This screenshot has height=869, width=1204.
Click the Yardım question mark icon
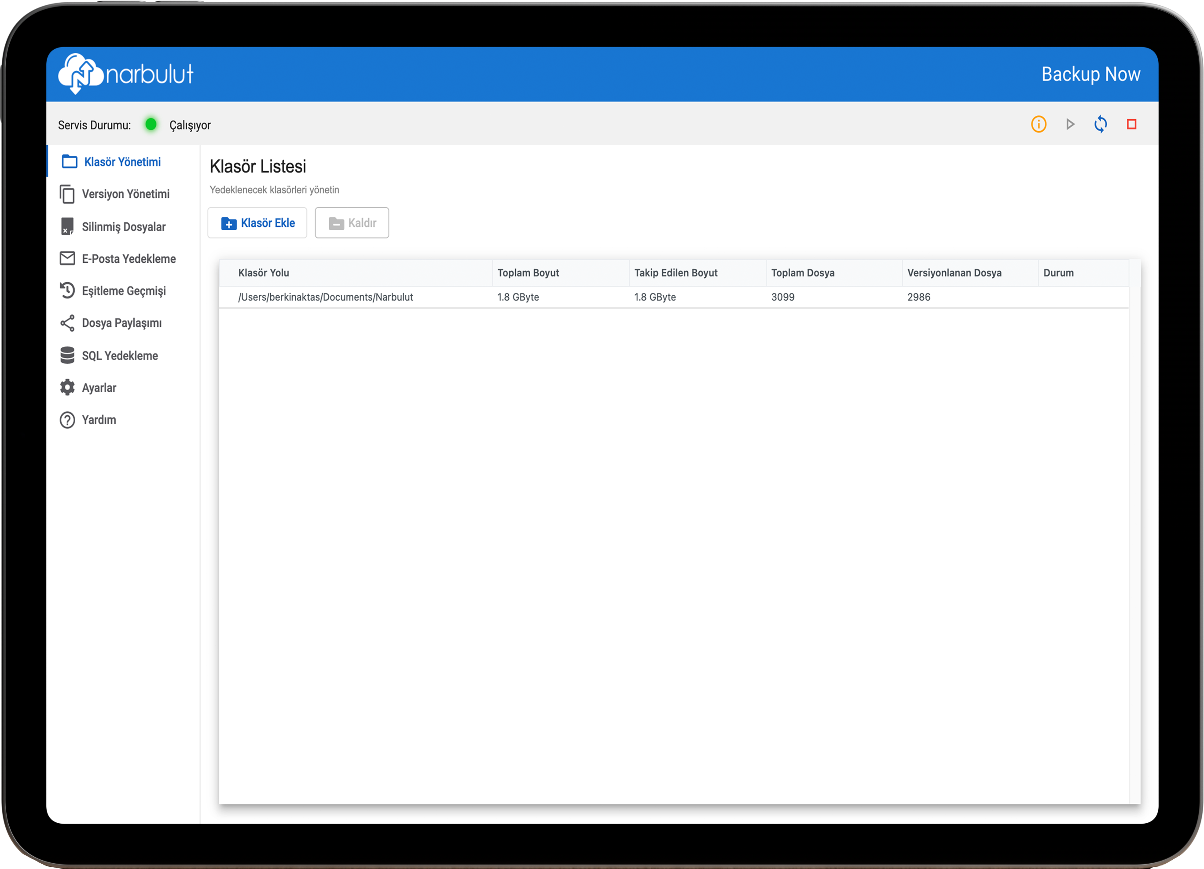coord(67,420)
